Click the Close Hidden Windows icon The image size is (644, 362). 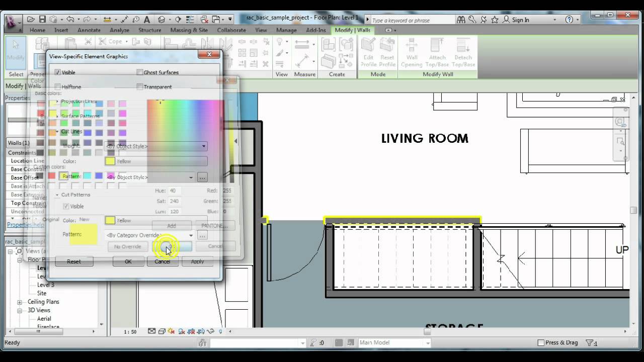pos(203,19)
